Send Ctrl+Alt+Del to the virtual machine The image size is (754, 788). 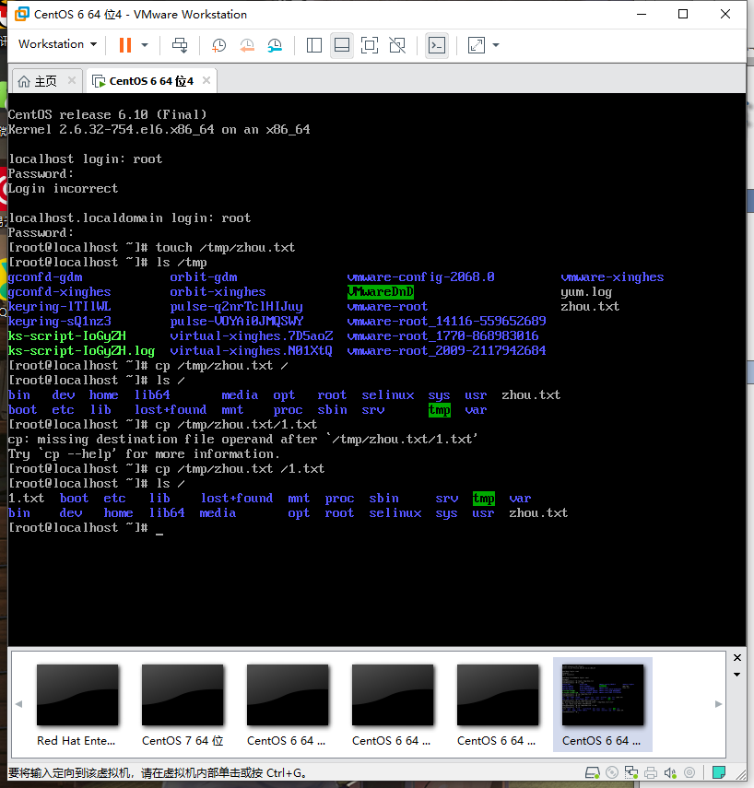point(180,45)
